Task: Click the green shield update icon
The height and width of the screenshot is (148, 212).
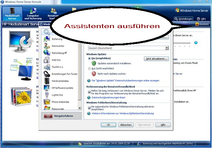Action: (94, 63)
